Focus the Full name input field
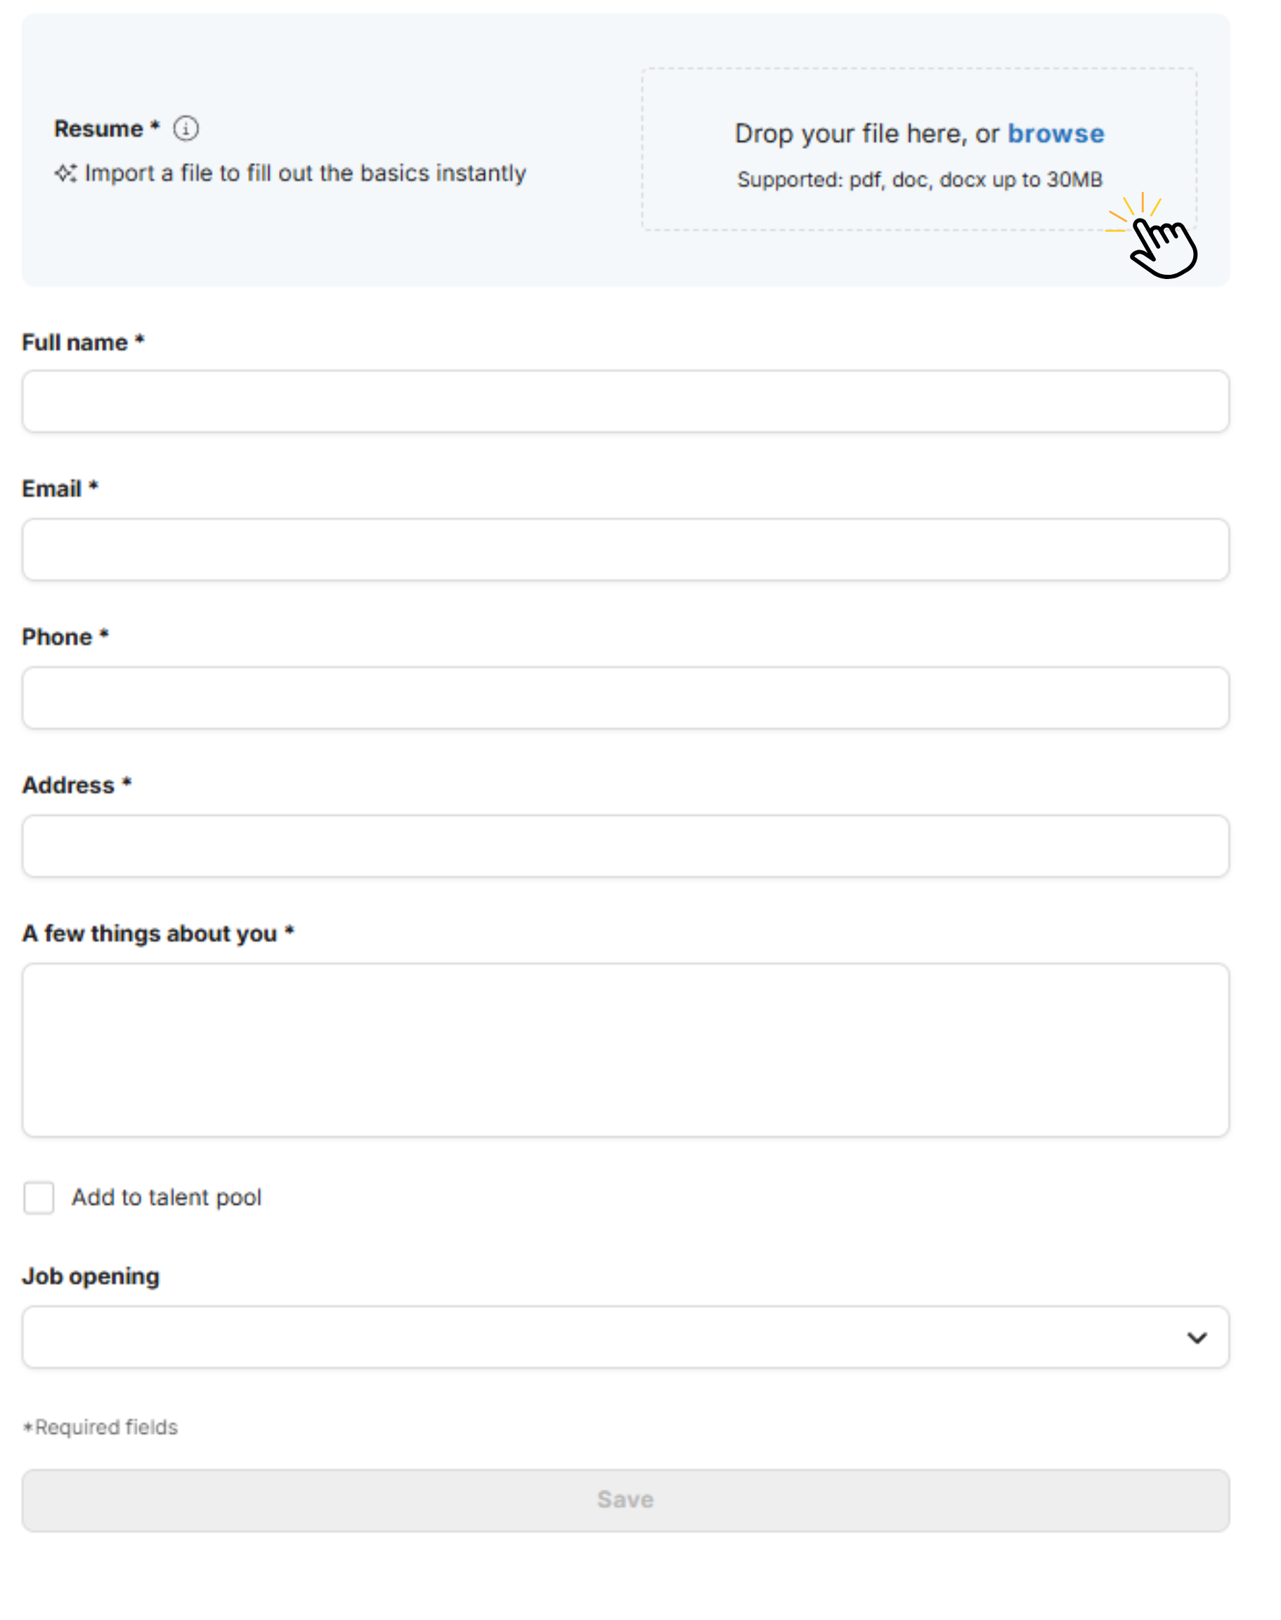This screenshot has height=1620, width=1281. [x=625, y=401]
